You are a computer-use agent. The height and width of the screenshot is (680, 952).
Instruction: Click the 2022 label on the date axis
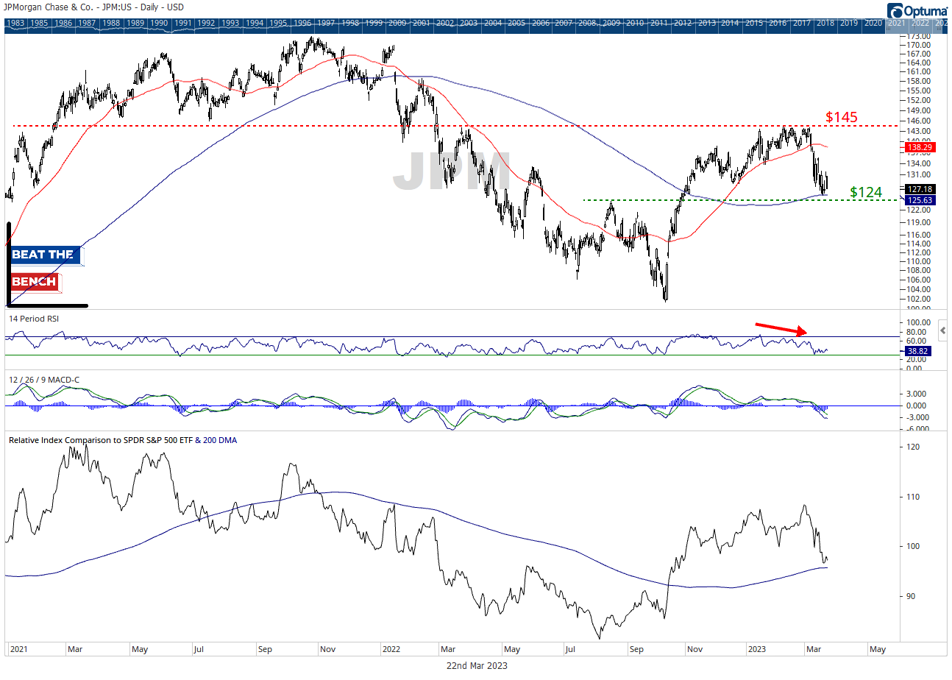coord(391,650)
